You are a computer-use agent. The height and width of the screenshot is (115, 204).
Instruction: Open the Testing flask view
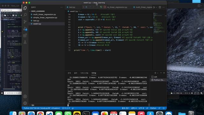coord(25,42)
